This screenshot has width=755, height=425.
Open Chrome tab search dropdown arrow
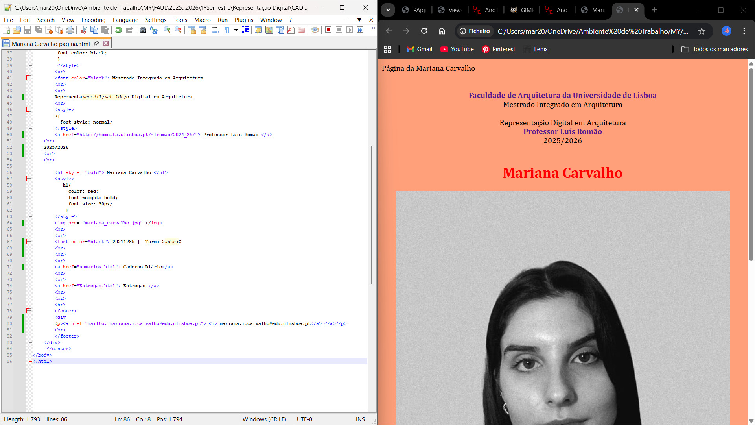click(388, 10)
